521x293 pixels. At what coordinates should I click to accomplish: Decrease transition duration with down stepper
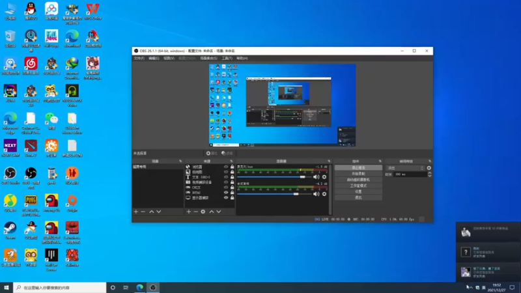[x=430, y=176]
